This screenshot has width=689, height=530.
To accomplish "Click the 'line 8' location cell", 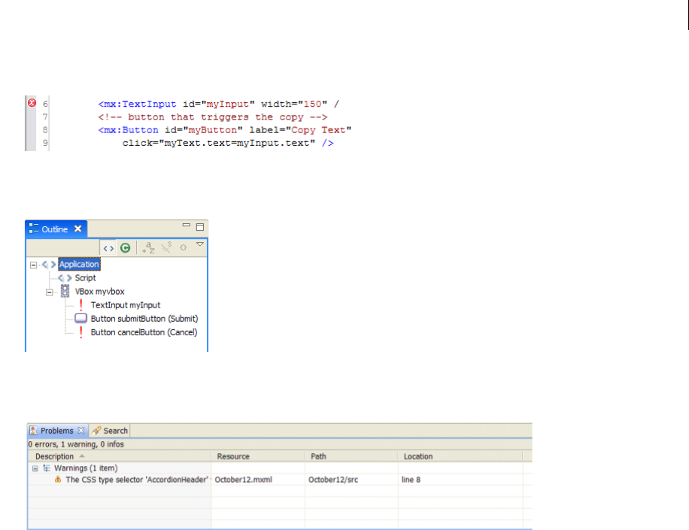I will 411,480.
